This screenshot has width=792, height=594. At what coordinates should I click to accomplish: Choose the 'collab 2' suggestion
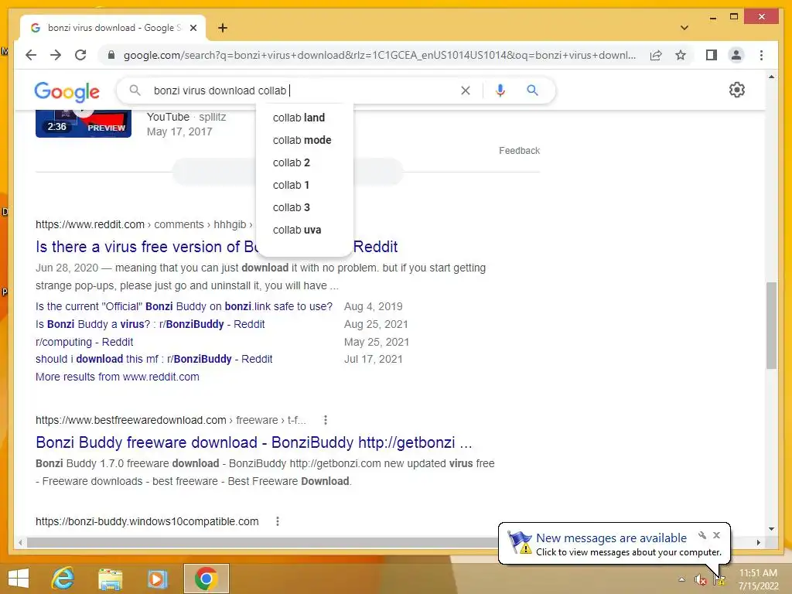pyautogui.click(x=292, y=162)
